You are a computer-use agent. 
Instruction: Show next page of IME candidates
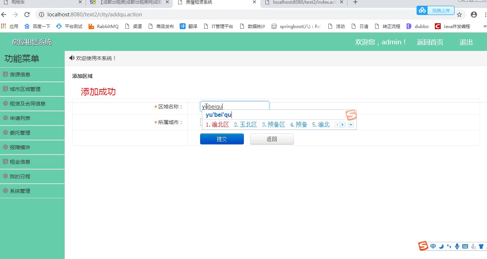click(343, 125)
